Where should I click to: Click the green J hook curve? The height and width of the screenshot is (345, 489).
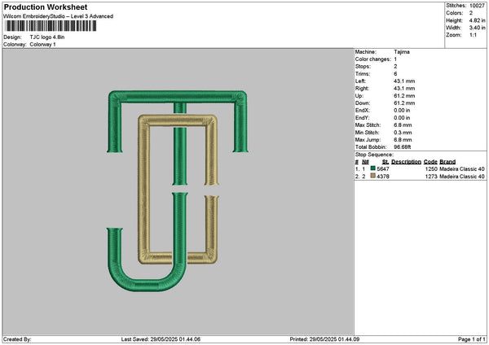click(x=147, y=274)
